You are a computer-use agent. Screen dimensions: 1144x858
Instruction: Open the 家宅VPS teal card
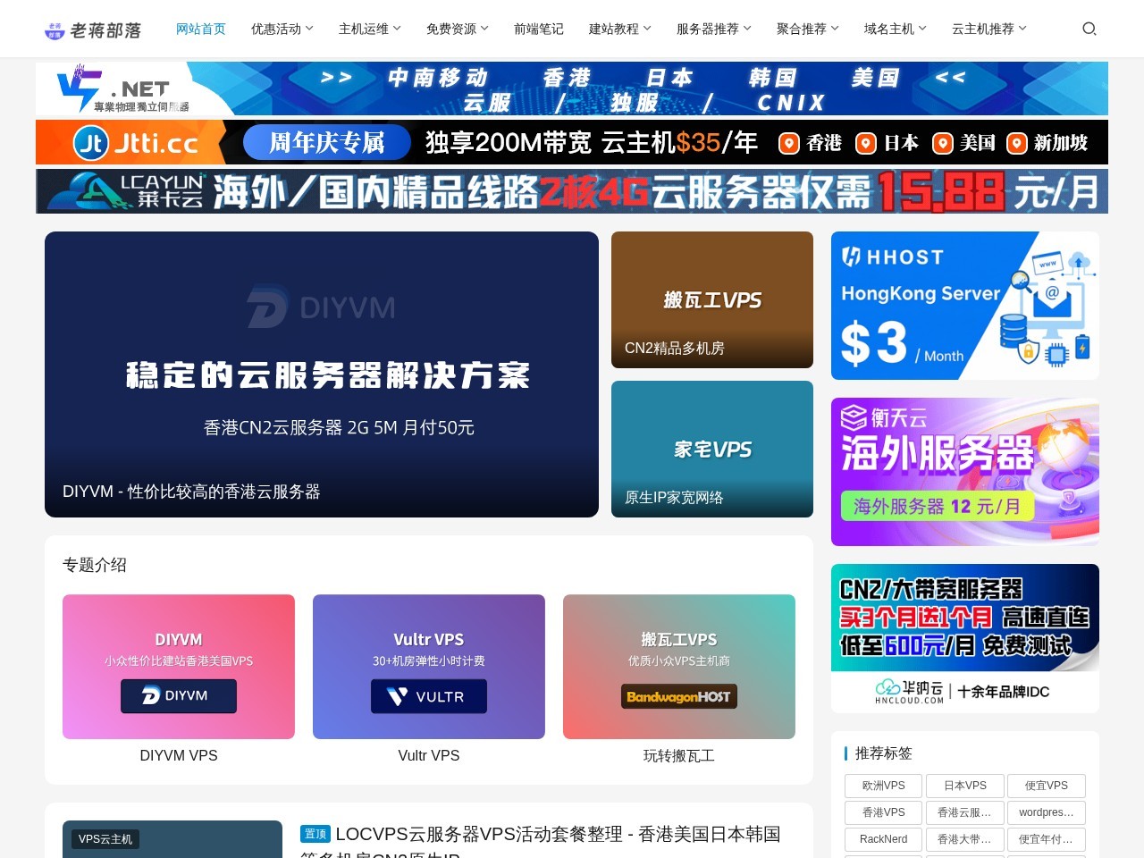(x=712, y=449)
